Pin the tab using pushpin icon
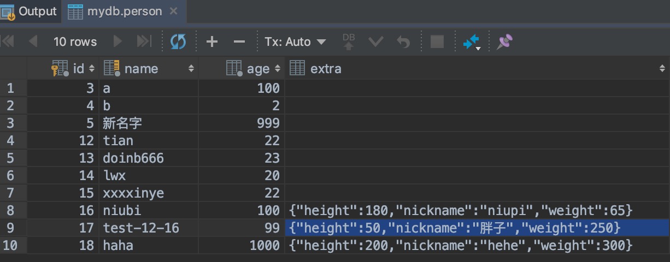 [x=504, y=41]
